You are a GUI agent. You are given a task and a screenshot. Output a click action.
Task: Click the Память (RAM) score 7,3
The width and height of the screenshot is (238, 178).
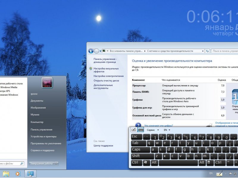tap(223, 92)
